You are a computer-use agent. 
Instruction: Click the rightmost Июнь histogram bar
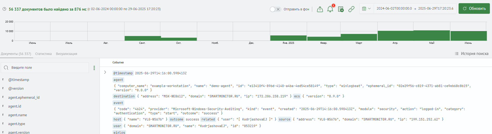(468, 36)
